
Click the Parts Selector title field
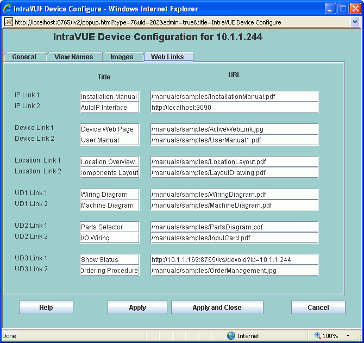110,227
